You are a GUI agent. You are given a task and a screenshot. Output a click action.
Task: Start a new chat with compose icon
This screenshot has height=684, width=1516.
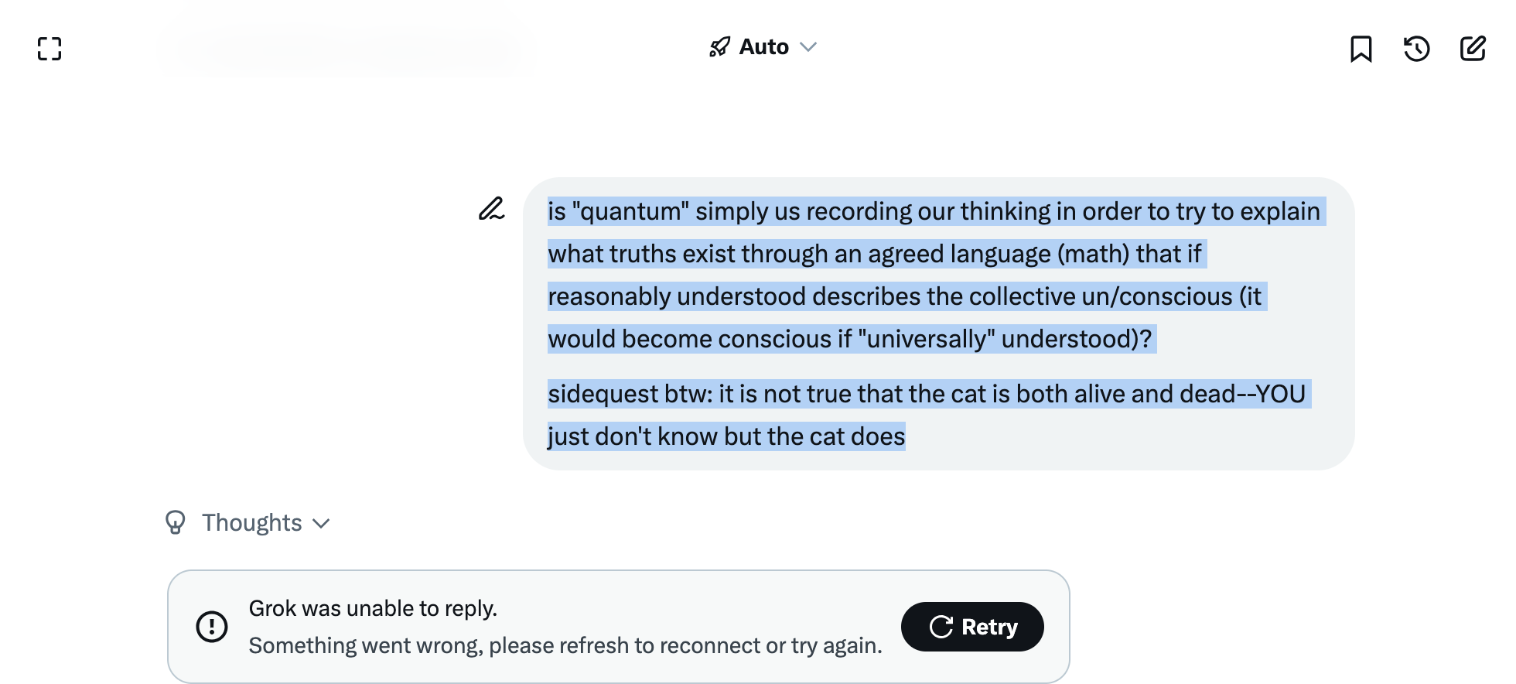(1472, 49)
